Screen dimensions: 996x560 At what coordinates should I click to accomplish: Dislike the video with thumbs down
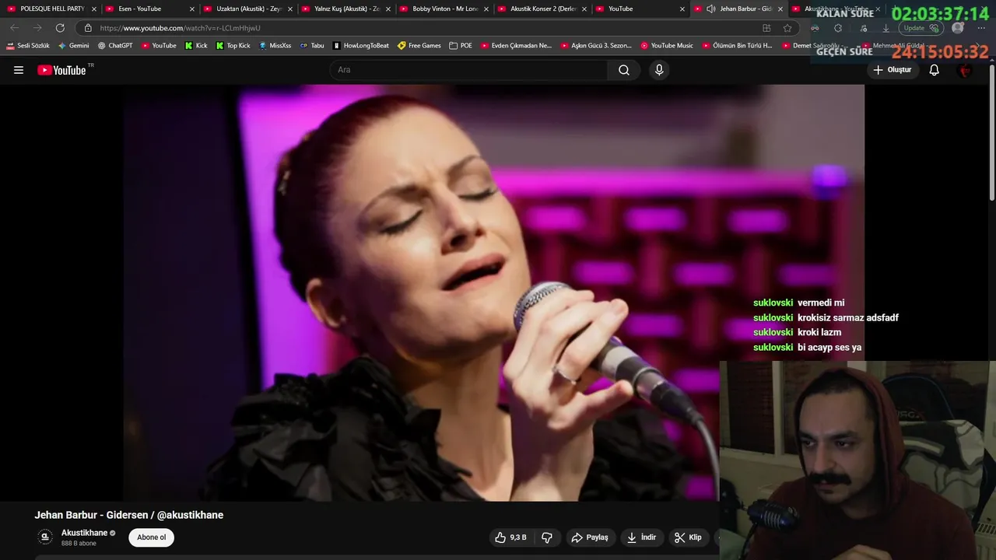tap(547, 537)
